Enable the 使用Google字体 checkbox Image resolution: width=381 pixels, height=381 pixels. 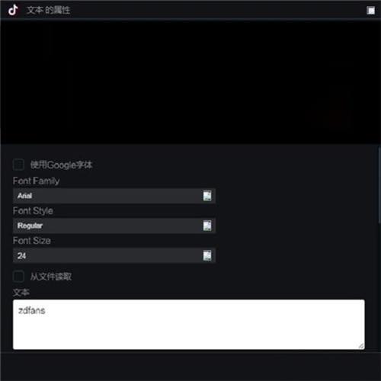point(18,165)
